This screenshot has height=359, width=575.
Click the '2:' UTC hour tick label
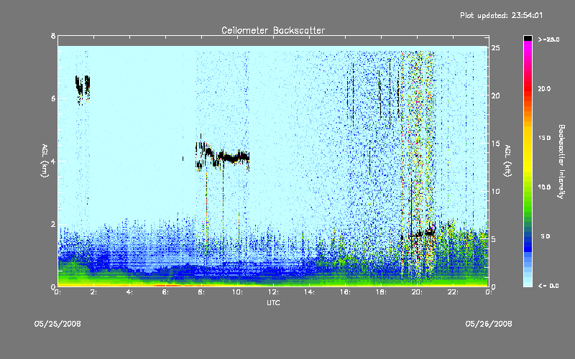93,292
